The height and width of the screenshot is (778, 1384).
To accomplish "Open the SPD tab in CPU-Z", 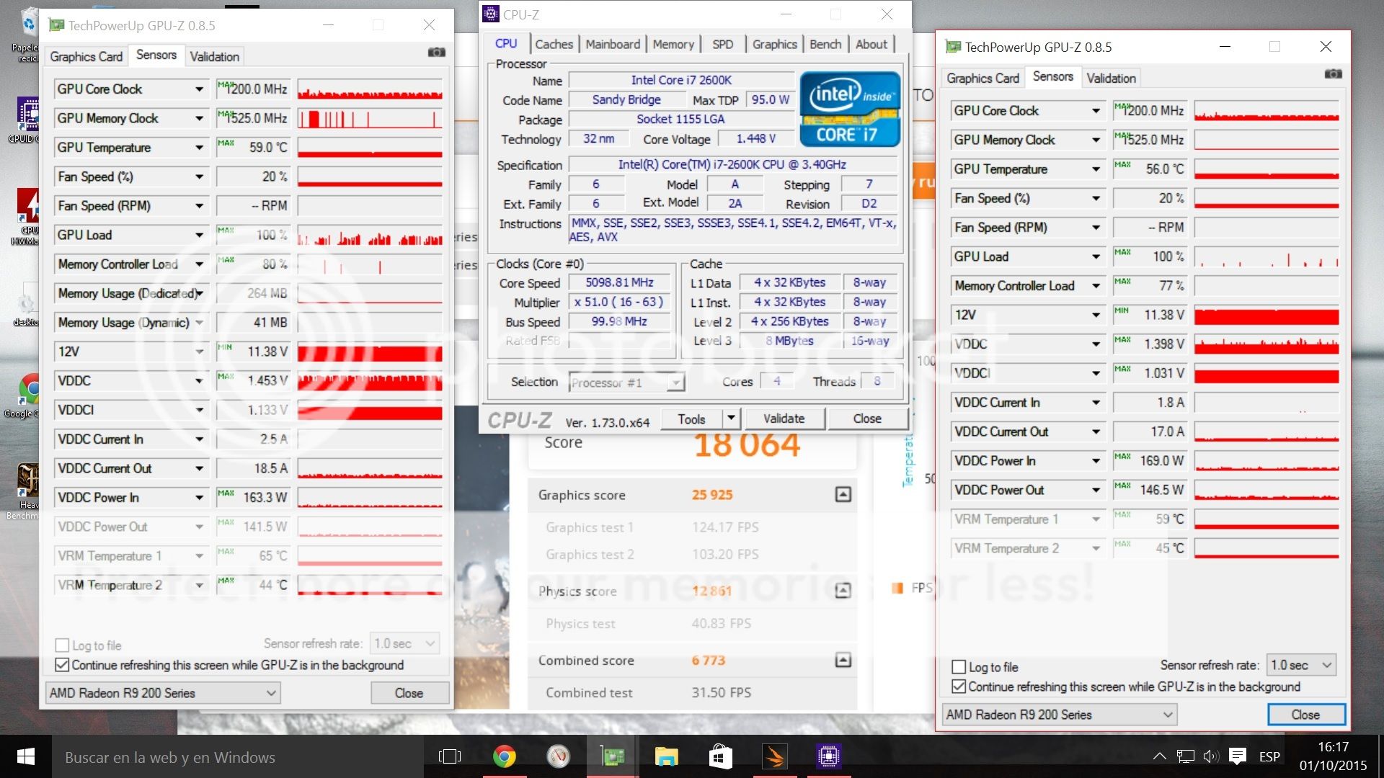I will tap(722, 44).
